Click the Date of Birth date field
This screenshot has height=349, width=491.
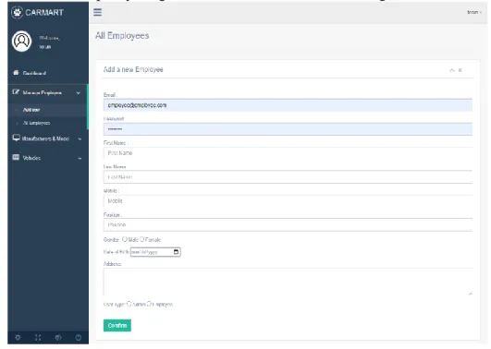155,252
